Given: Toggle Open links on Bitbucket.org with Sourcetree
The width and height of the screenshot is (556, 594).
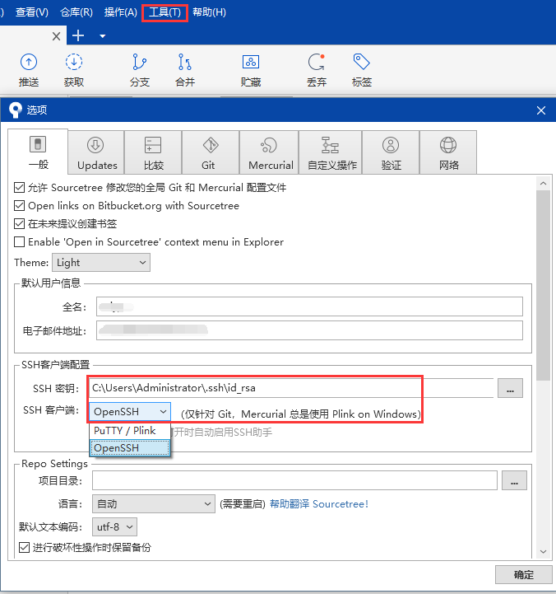Looking at the screenshot, I should tap(19, 206).
